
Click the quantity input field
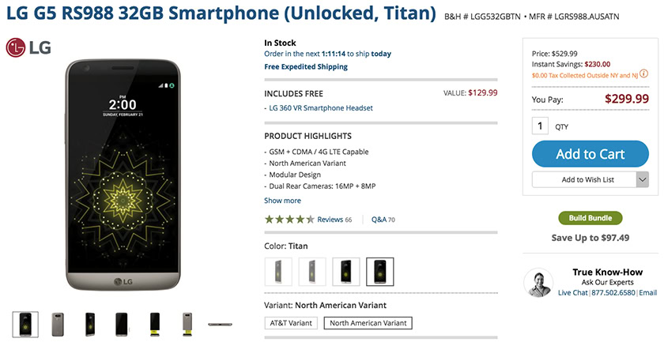click(541, 126)
